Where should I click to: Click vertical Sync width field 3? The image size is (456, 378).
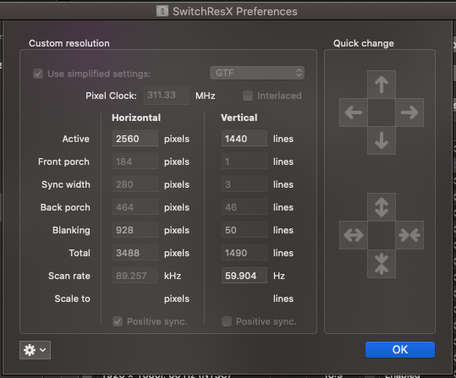[244, 184]
